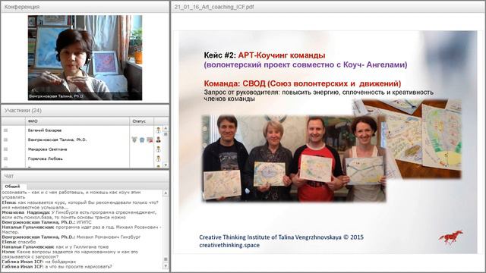Click chat message 'на байдарках'
This screenshot has height=273, width=486.
(x=60, y=262)
